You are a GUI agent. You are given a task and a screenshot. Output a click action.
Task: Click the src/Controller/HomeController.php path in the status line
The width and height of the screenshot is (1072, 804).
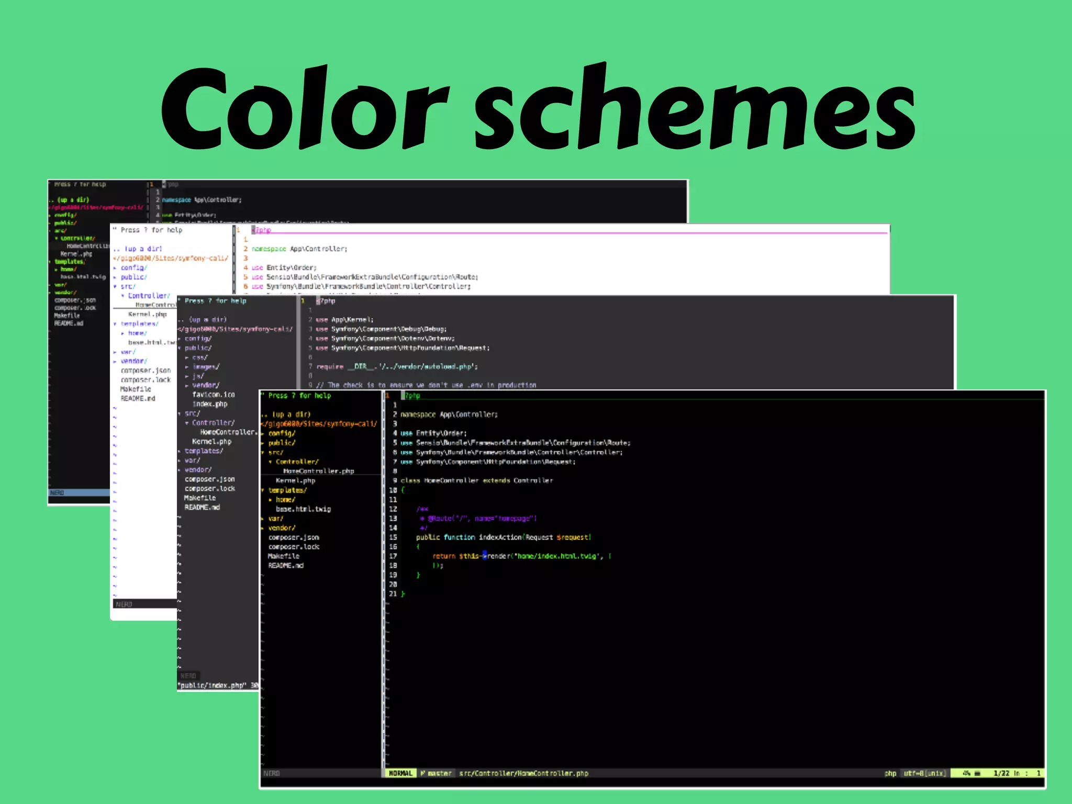523,773
